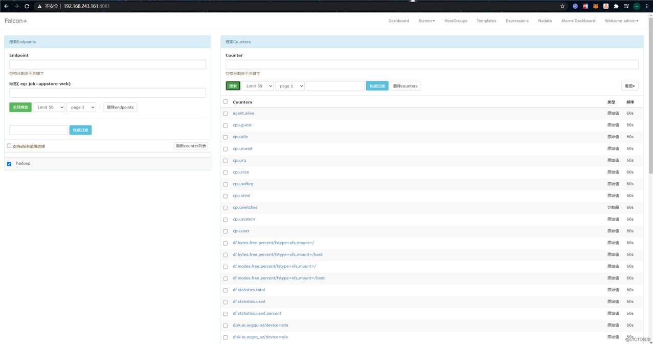This screenshot has height=344, width=653.
Task: Click the 刷新counter列表 button
Action: [191, 146]
